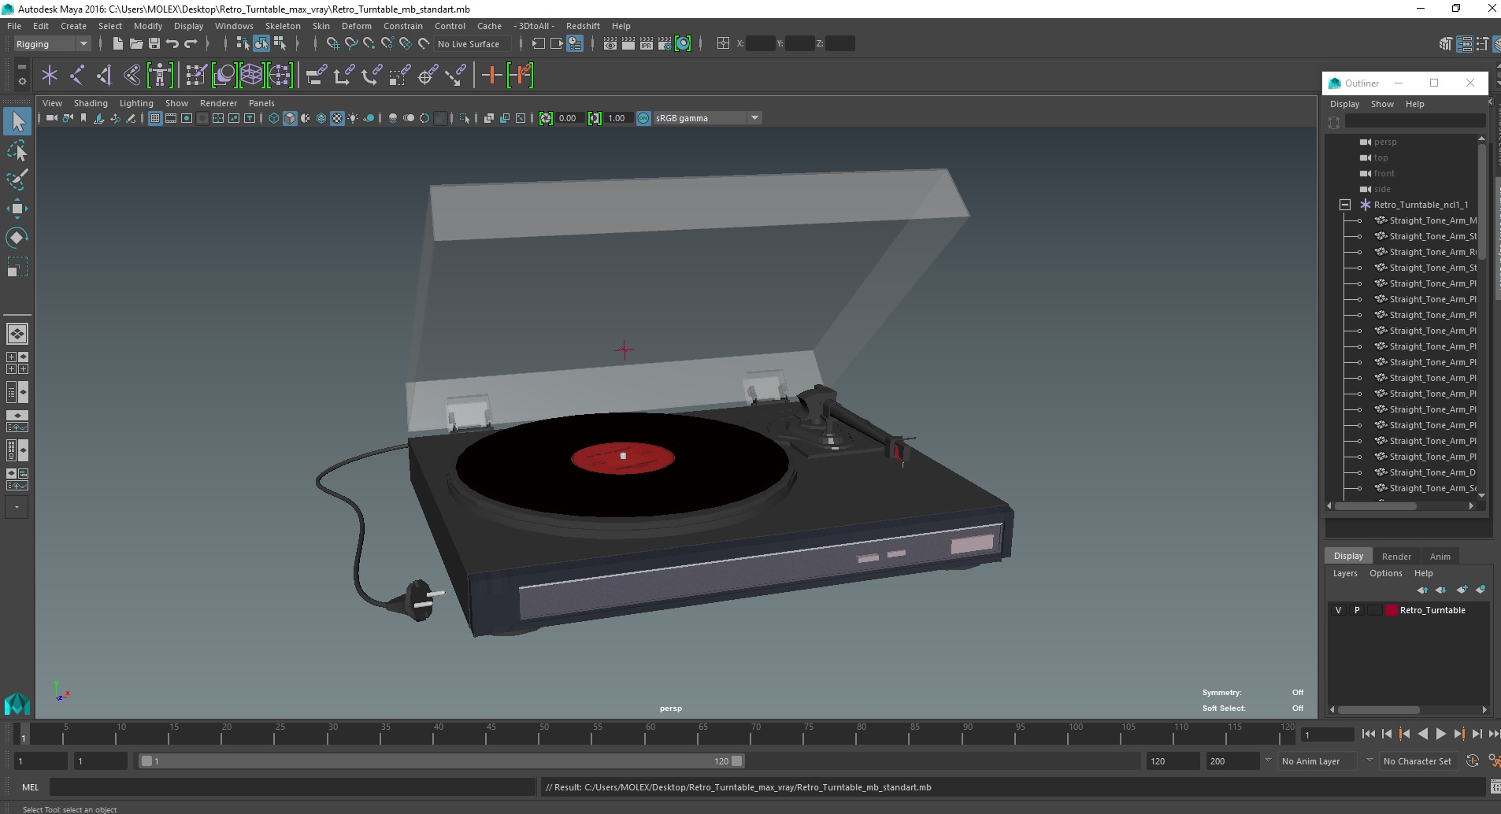1501x814 pixels.
Task: Redo the last action
Action: [x=191, y=44]
